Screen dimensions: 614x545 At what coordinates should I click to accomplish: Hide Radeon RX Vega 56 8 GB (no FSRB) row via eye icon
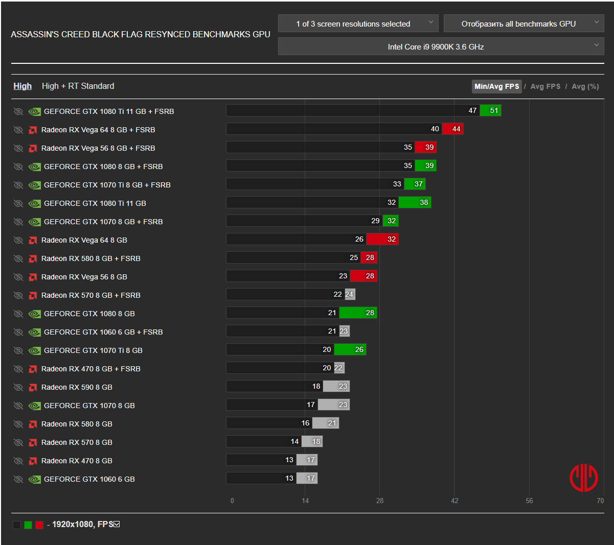tap(18, 277)
